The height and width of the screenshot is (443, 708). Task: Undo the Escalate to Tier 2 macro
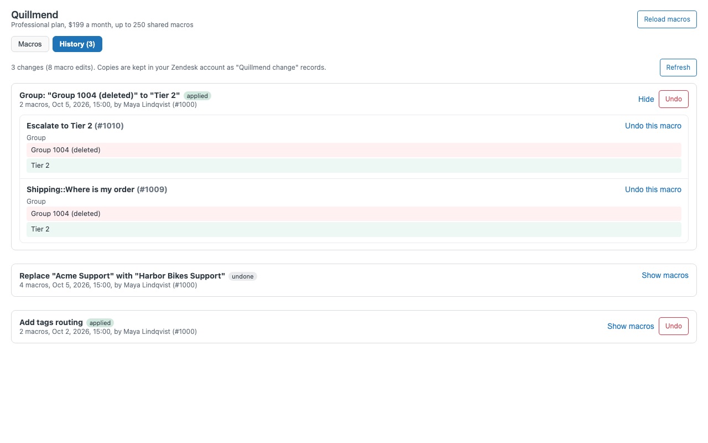tap(653, 126)
